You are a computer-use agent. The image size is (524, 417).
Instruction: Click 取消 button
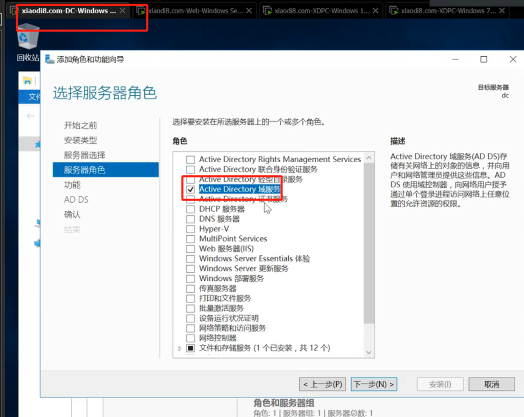[x=492, y=384]
